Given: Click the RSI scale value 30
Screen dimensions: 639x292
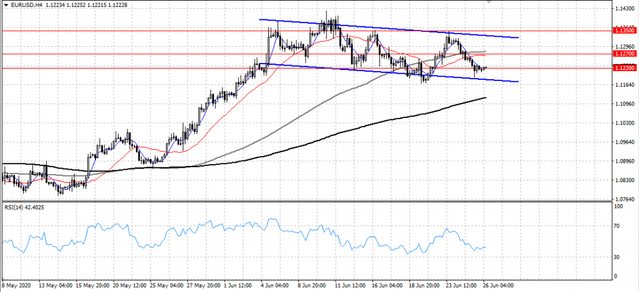Looking at the screenshot, I should [617, 257].
